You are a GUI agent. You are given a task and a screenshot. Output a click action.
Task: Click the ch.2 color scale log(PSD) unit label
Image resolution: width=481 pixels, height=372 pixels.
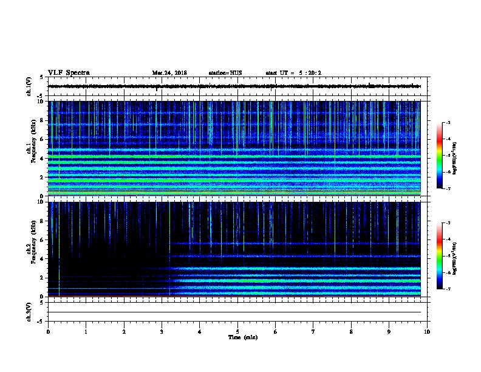(x=455, y=259)
